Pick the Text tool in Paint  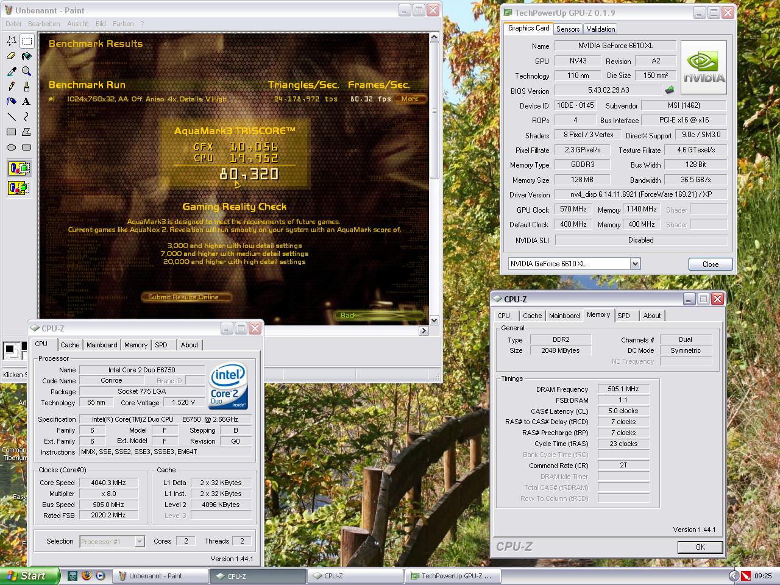tap(27, 101)
